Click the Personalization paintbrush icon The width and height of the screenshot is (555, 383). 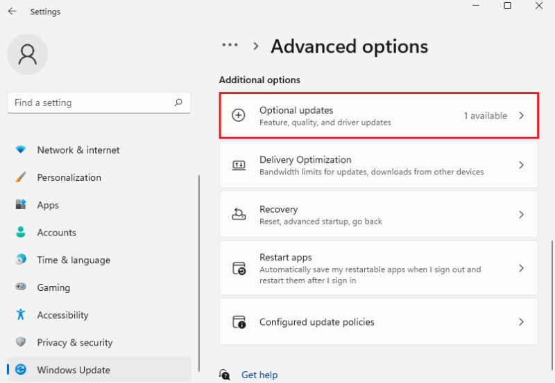[21, 177]
